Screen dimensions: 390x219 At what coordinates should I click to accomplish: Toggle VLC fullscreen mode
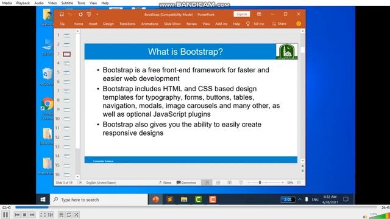(43, 215)
